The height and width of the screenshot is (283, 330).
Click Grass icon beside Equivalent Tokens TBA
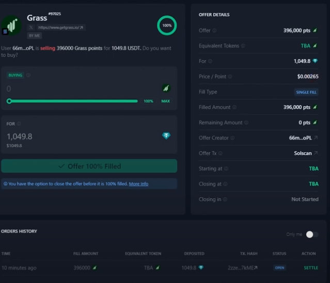pos(315,46)
